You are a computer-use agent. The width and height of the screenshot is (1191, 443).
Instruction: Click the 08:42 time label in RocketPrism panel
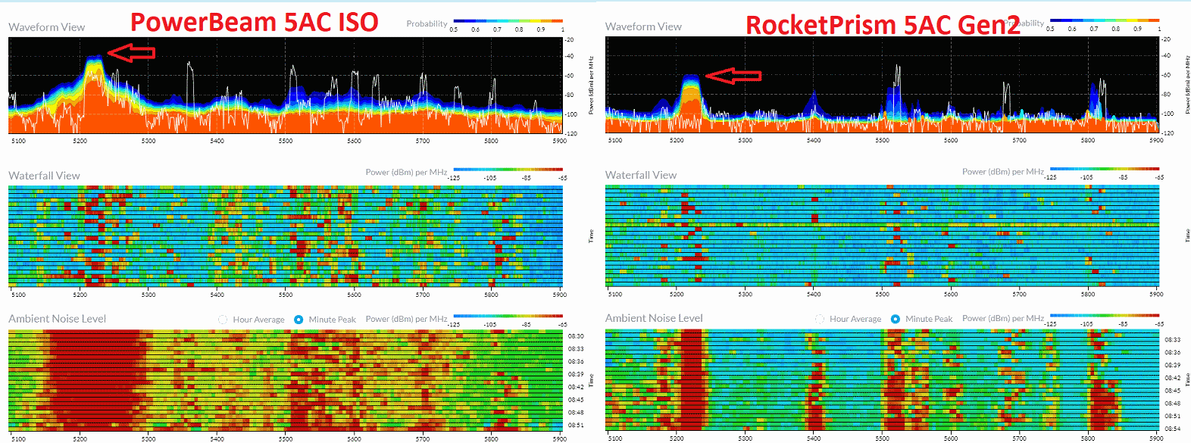pos(1173,378)
